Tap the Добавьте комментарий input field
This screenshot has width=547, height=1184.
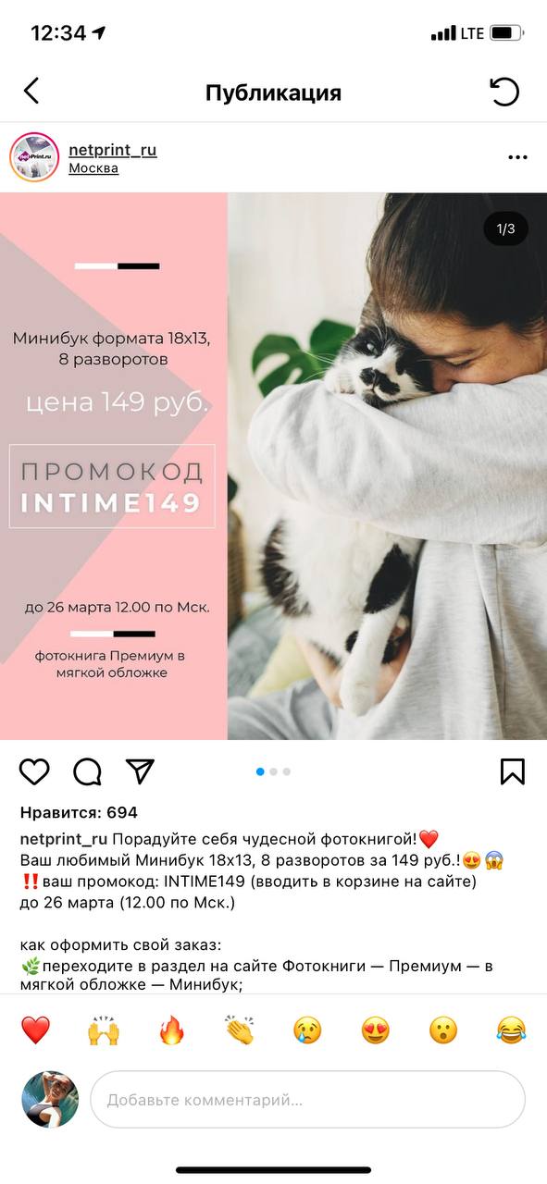(x=307, y=1100)
